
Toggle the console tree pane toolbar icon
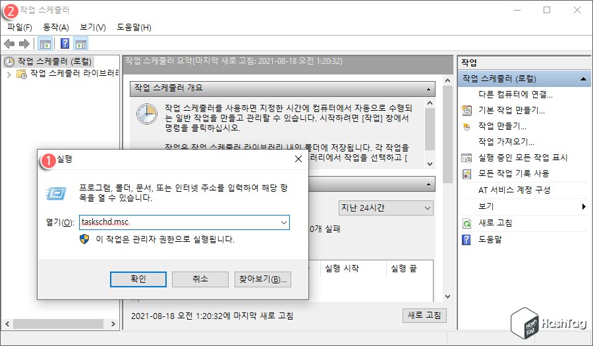tap(45, 44)
